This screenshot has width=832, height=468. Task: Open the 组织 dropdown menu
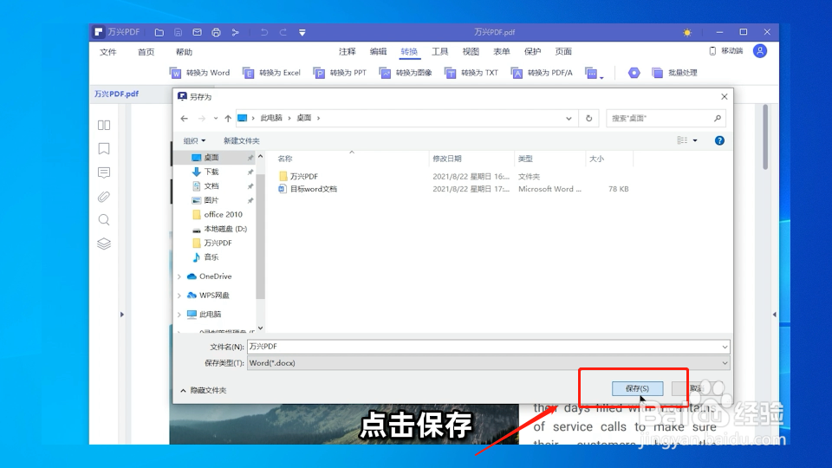click(194, 140)
